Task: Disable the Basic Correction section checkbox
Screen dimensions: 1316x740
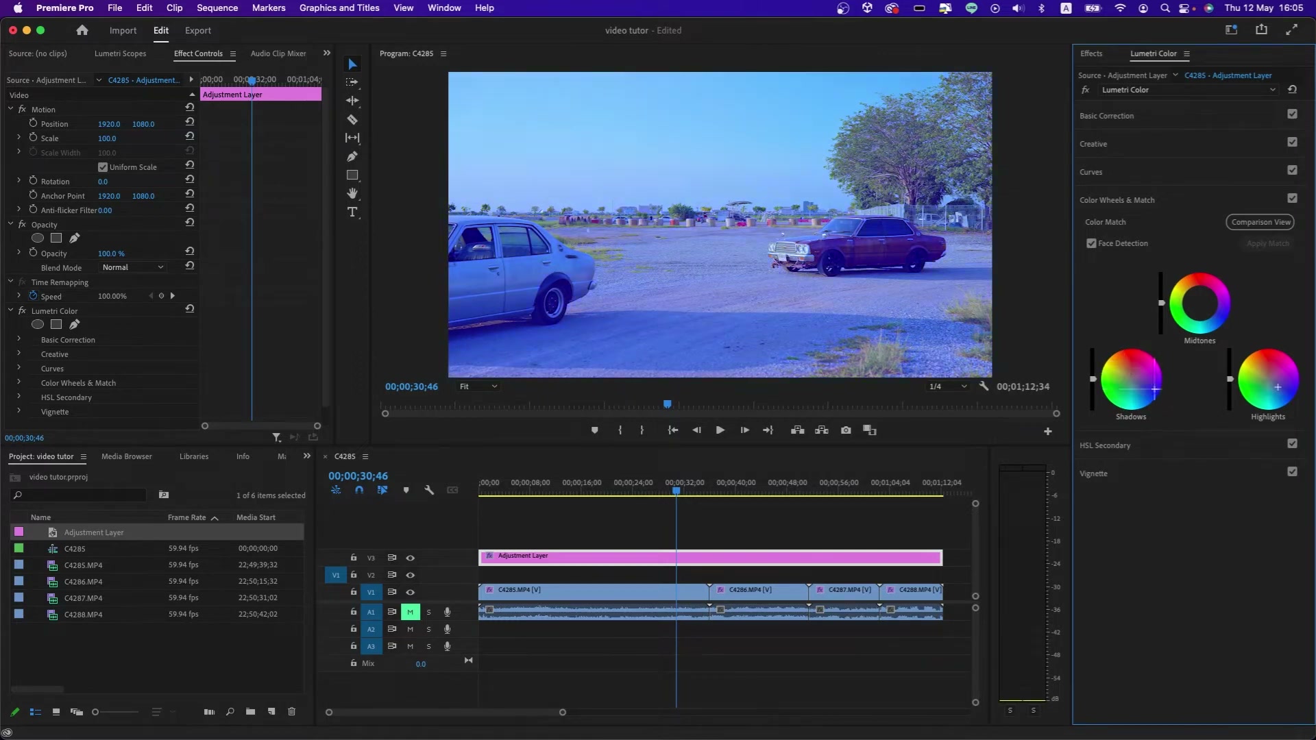Action: tap(1292, 114)
